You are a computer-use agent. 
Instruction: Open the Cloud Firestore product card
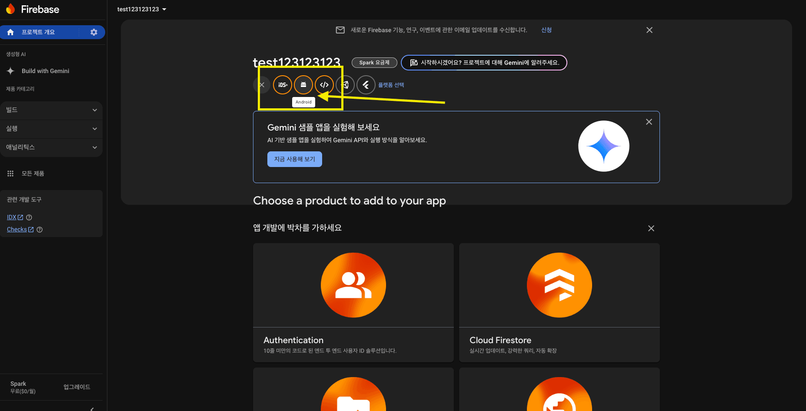click(560, 303)
